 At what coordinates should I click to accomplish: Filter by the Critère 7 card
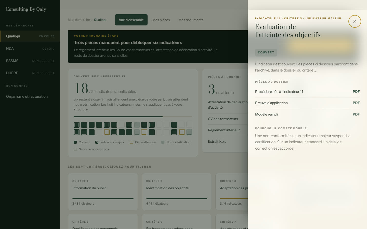(232, 221)
